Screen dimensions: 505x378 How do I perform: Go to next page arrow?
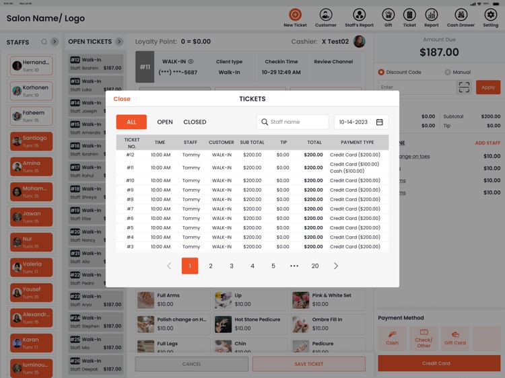[x=335, y=266]
